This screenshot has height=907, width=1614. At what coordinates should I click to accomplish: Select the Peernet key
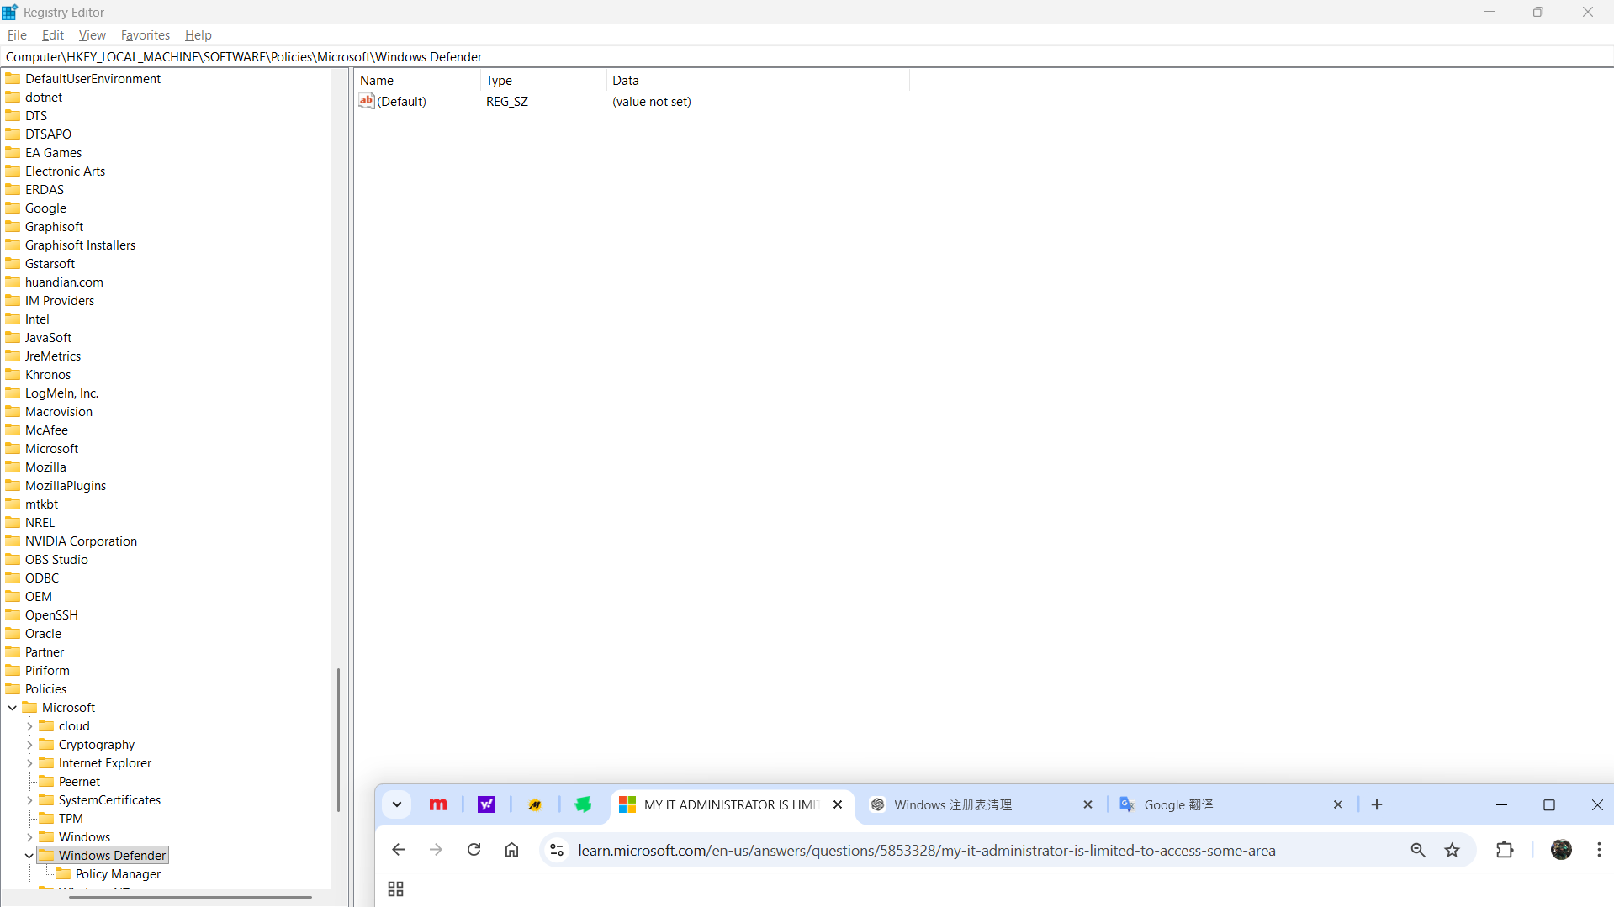pos(79,782)
